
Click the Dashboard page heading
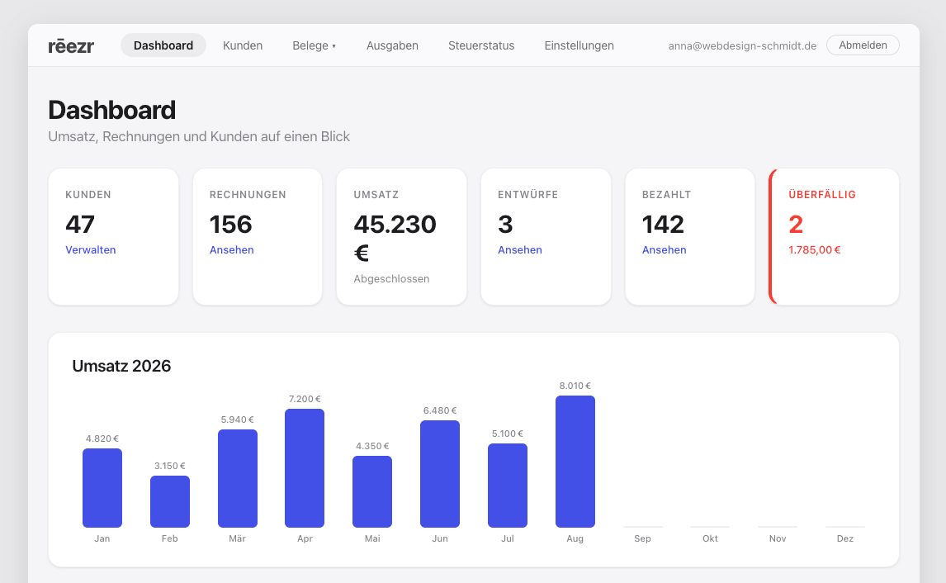pos(112,111)
